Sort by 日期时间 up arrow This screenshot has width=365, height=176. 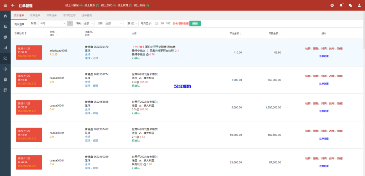tap(26, 33)
